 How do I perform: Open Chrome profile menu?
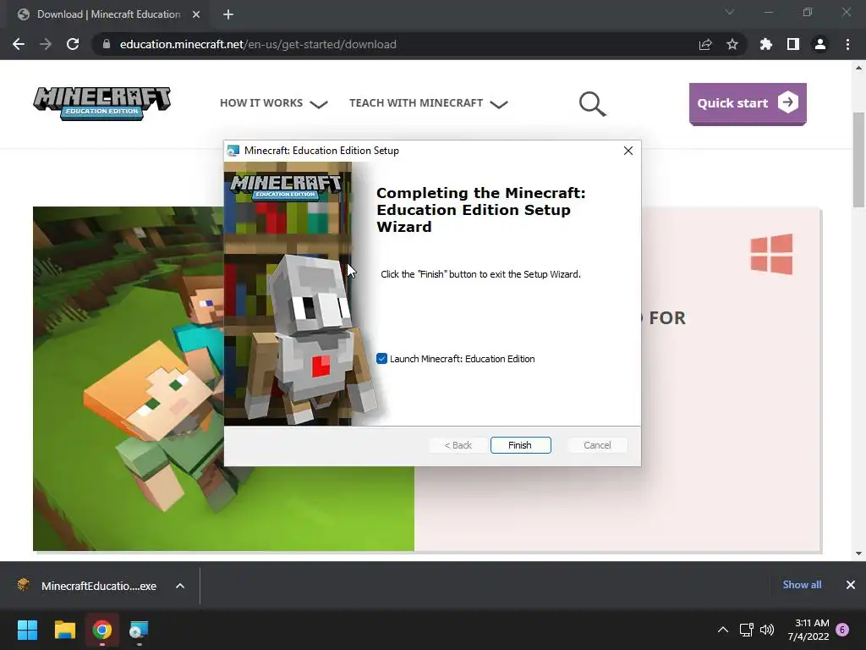click(820, 44)
